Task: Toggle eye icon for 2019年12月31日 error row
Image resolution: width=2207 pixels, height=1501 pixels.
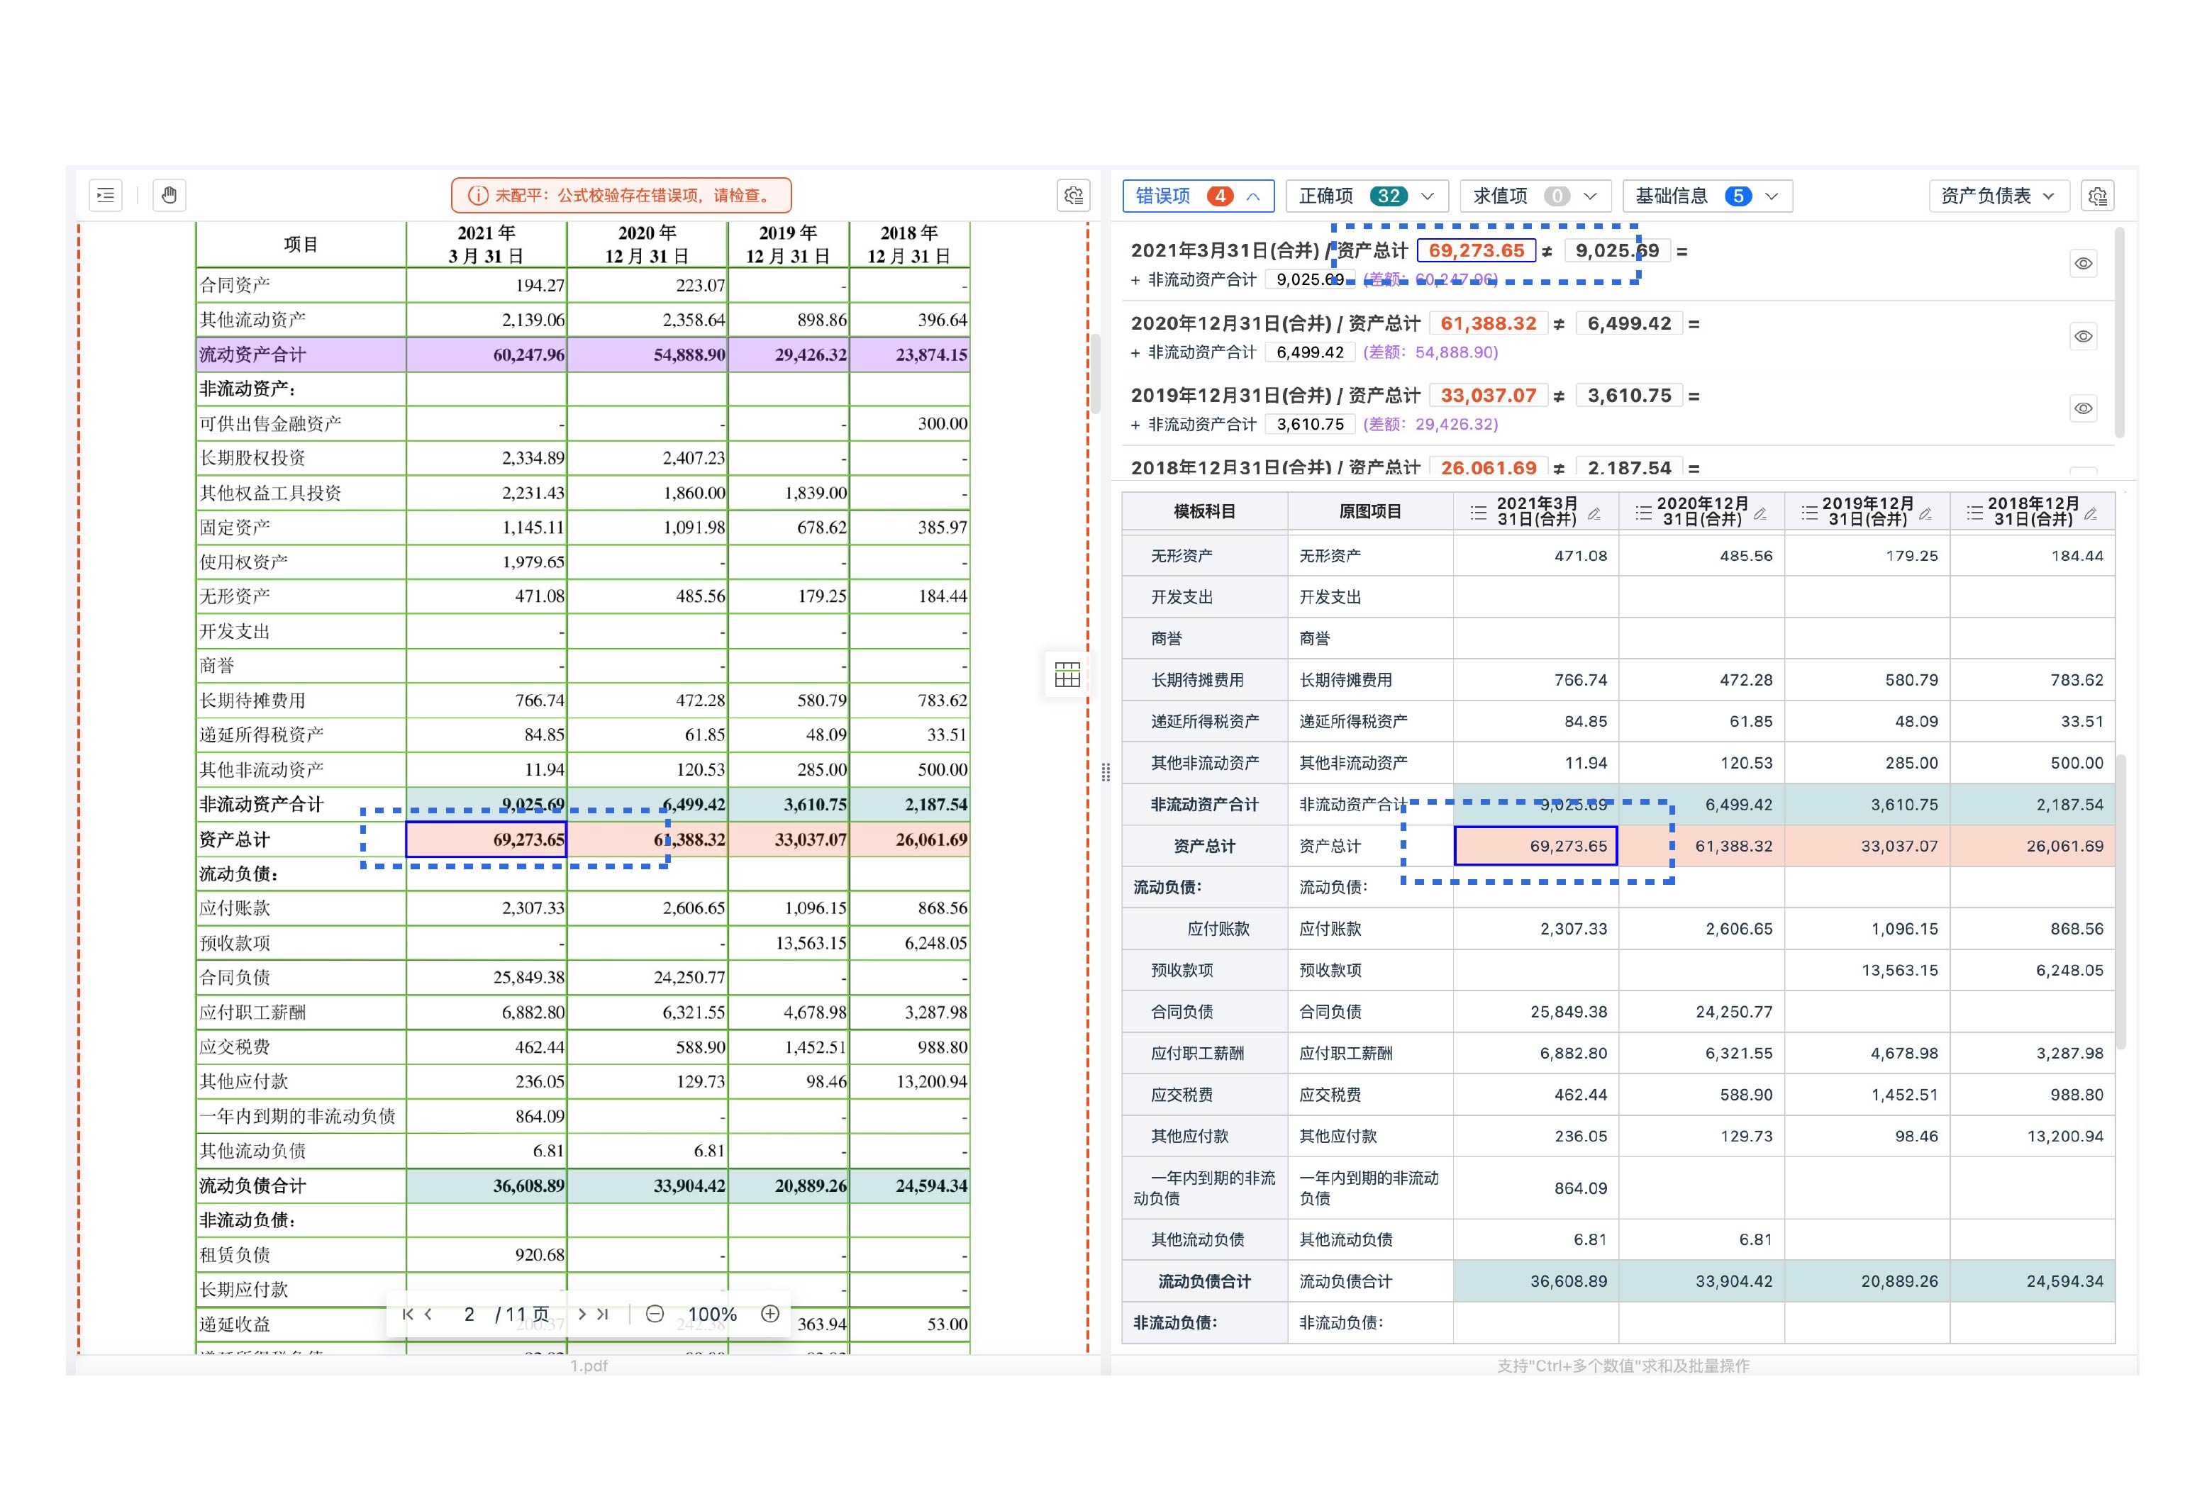Action: click(2084, 408)
